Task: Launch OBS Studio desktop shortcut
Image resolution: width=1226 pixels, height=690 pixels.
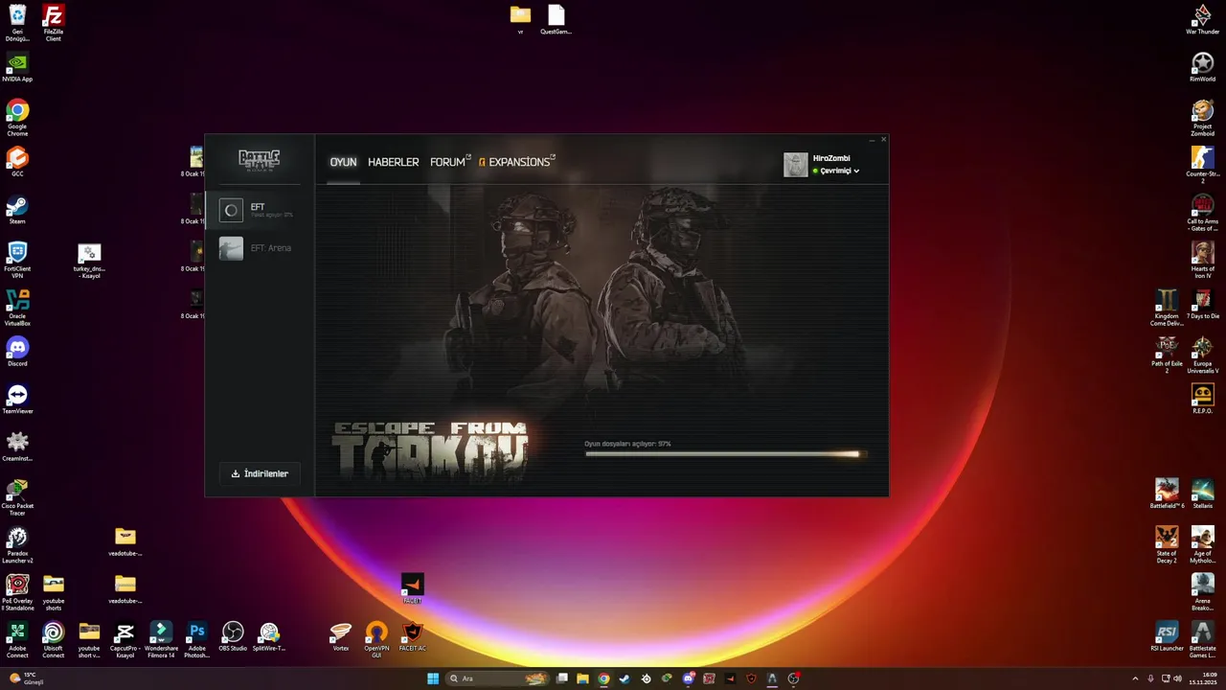Action: [233, 637]
